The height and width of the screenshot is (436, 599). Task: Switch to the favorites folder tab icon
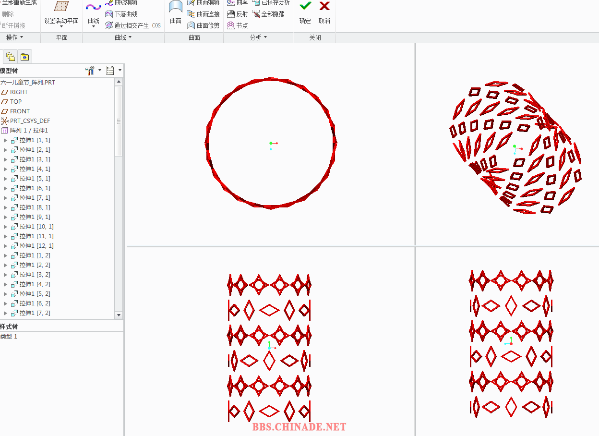[x=25, y=57]
